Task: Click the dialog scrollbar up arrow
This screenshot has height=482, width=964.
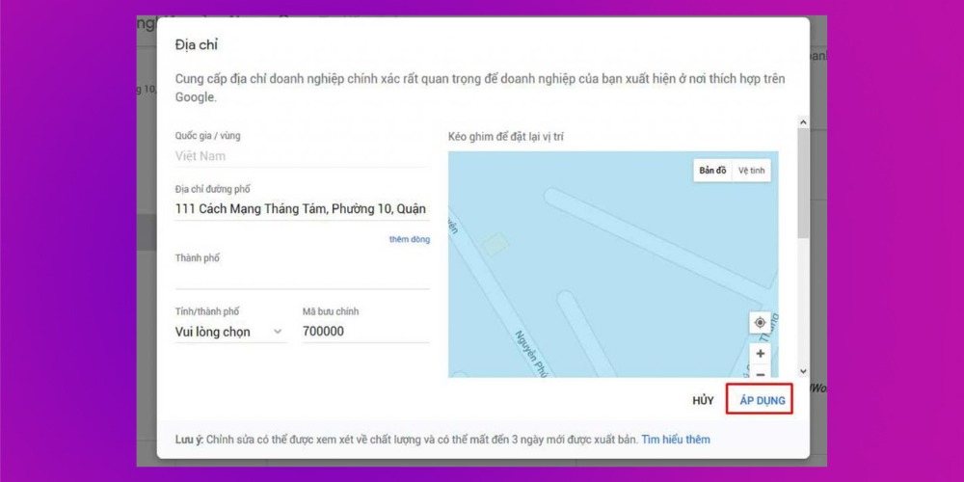Action: click(803, 123)
